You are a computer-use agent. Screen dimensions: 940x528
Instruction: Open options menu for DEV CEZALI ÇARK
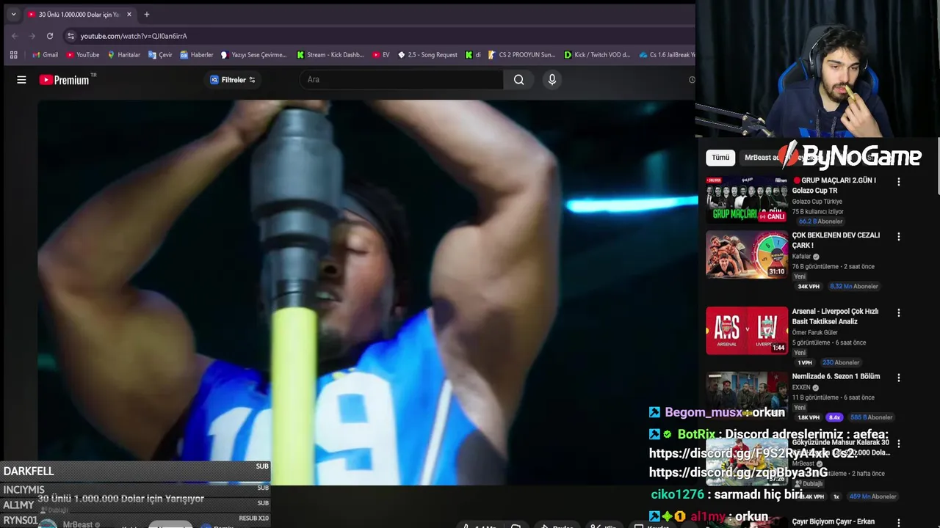(898, 236)
